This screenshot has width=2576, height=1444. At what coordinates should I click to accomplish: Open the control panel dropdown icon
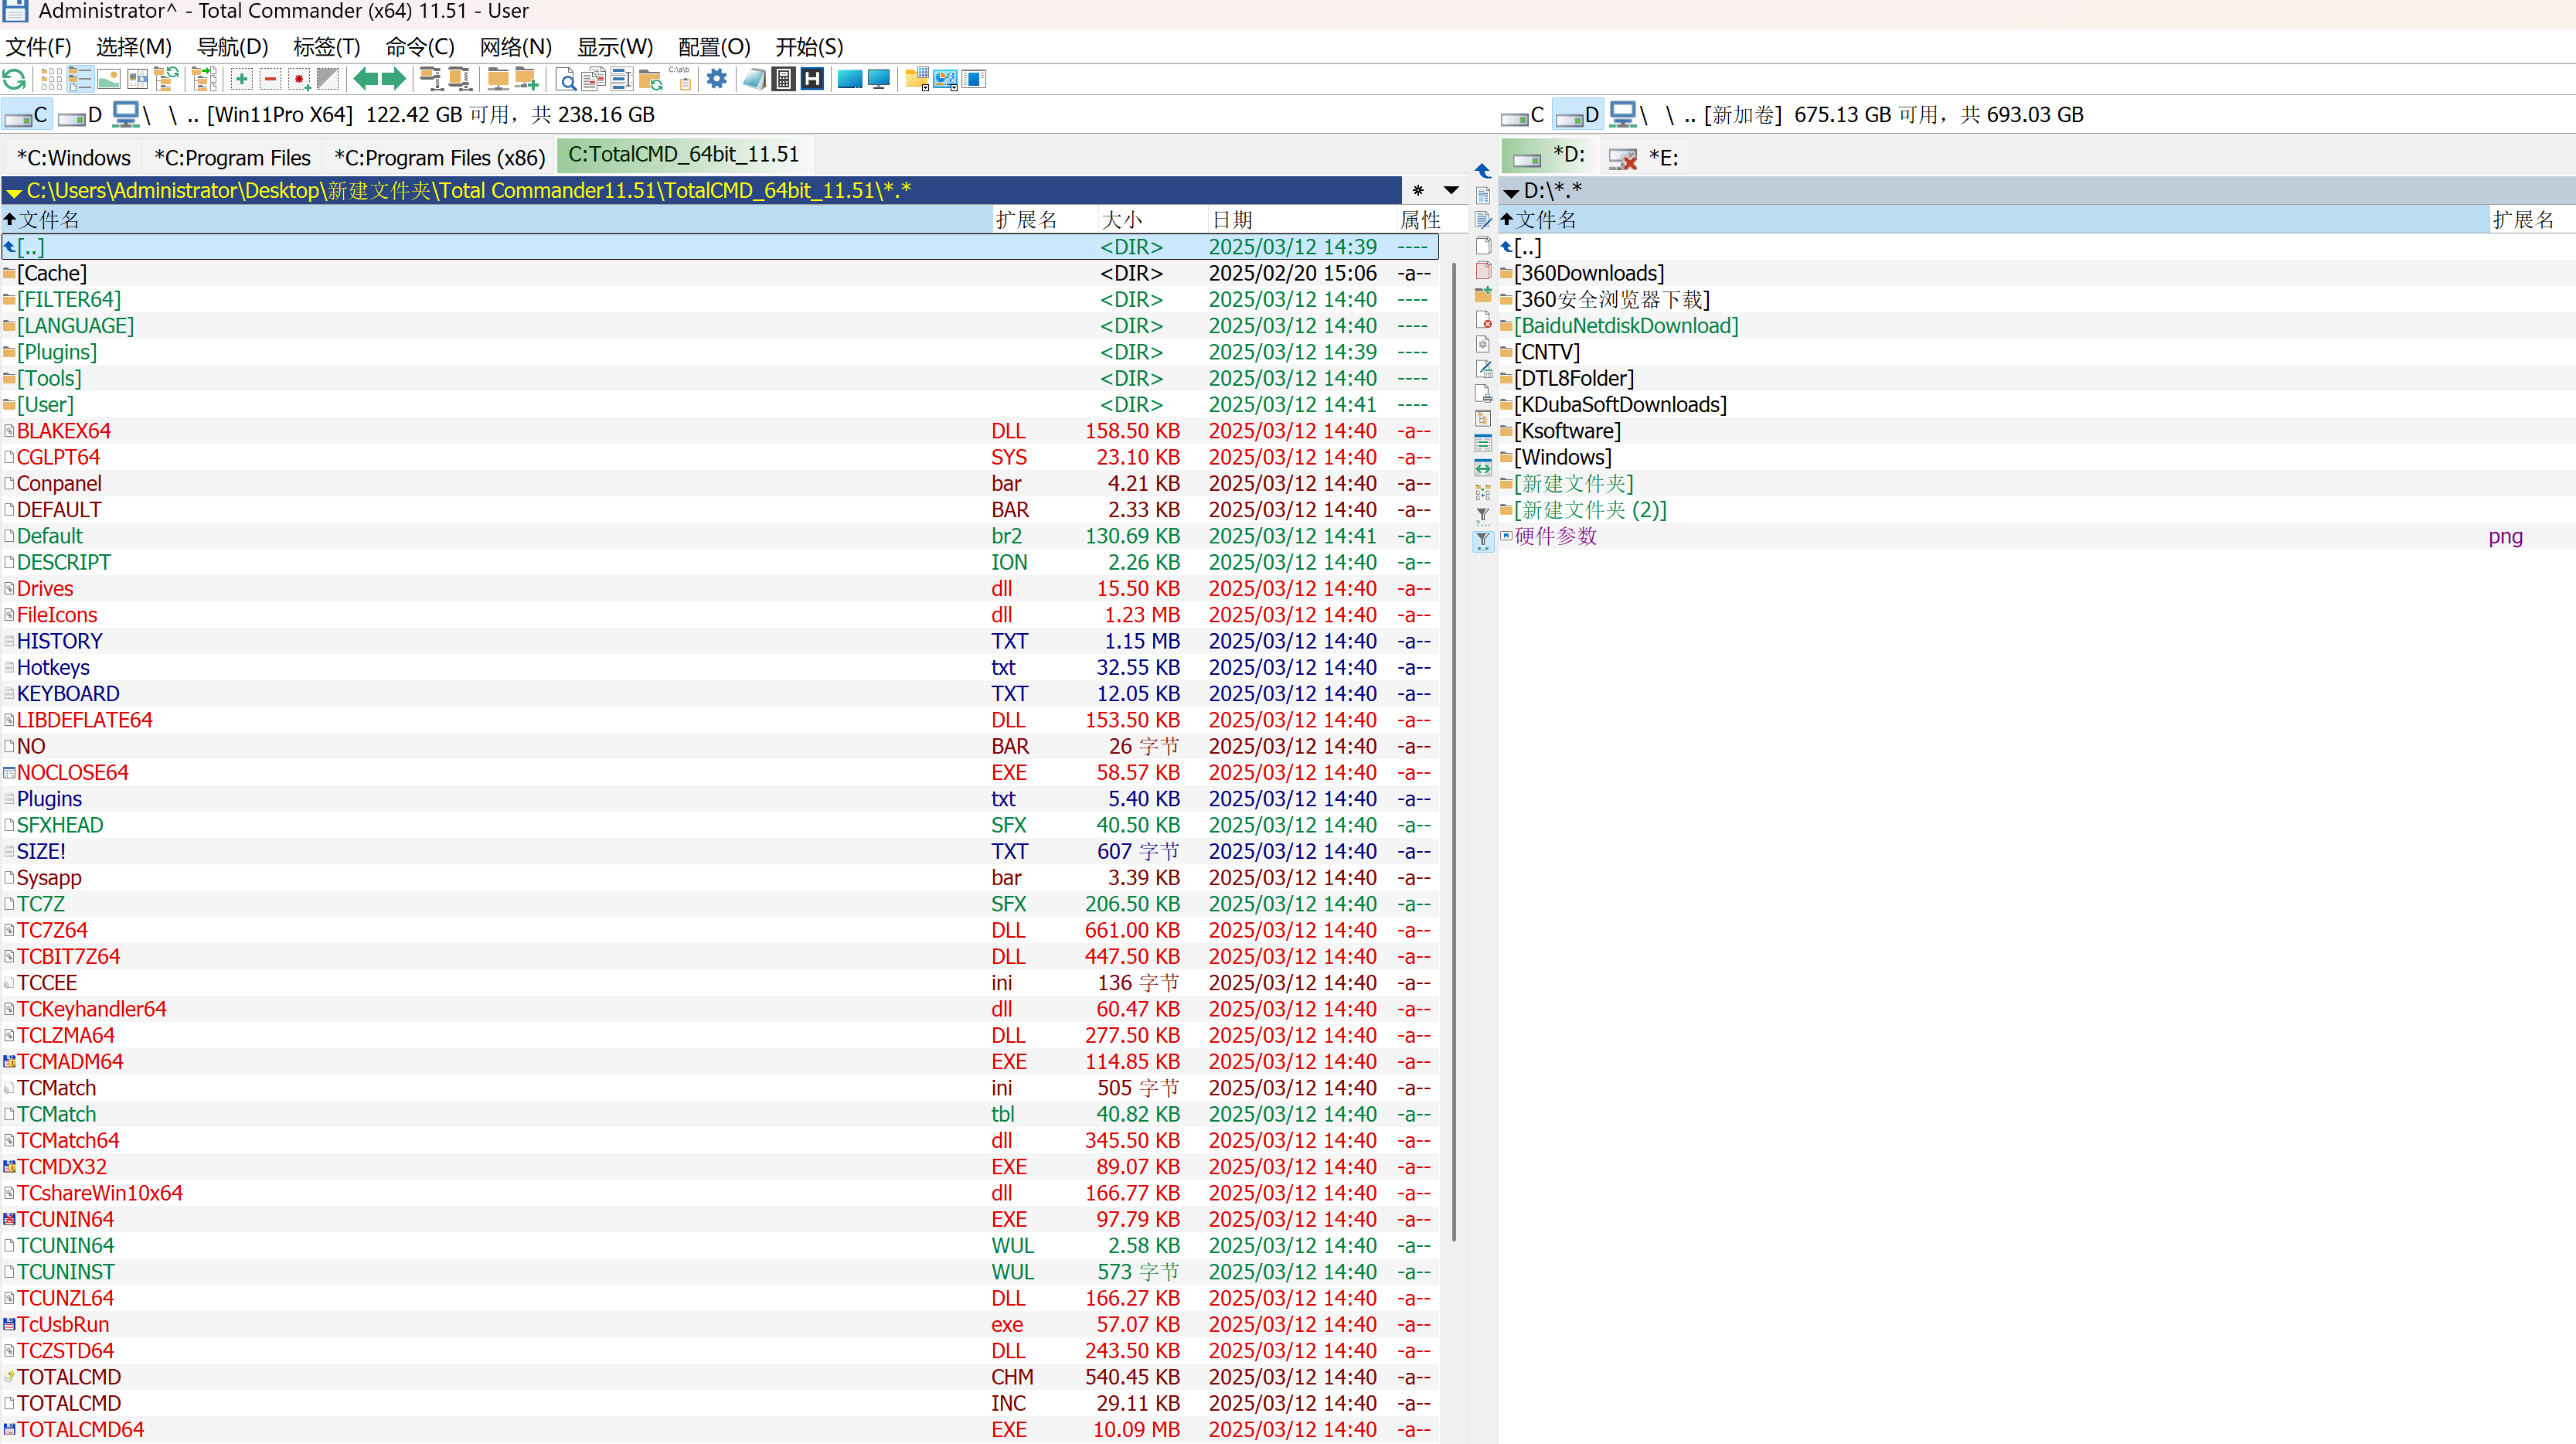tap(946, 79)
